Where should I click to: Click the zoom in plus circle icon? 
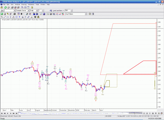tap(147, 113)
